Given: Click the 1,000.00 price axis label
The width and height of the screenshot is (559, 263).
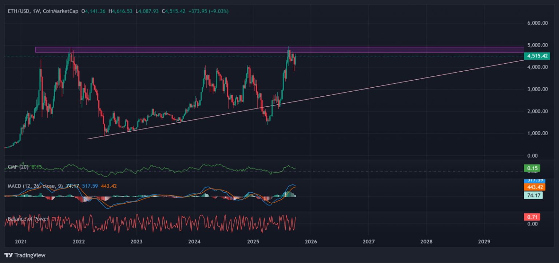Looking at the screenshot, I should [x=538, y=133].
